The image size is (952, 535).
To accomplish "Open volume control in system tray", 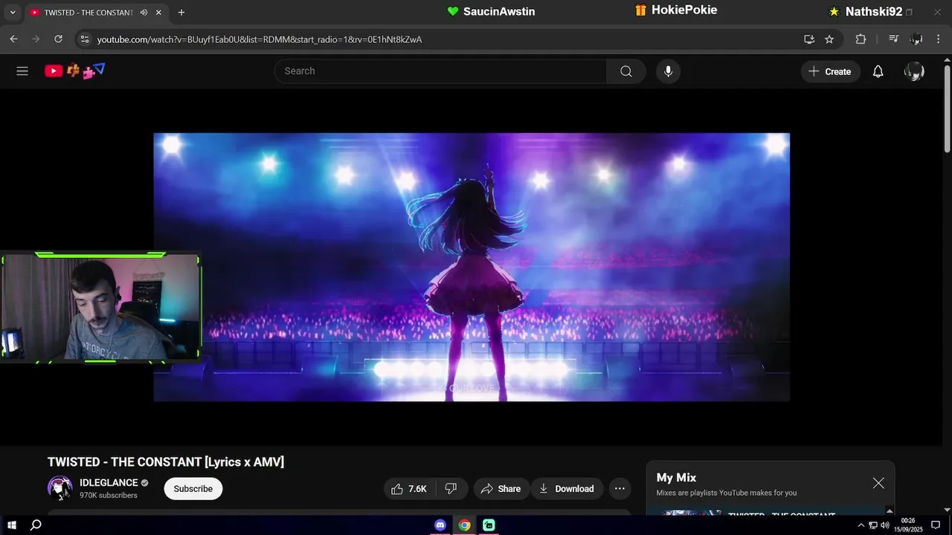I will [885, 525].
